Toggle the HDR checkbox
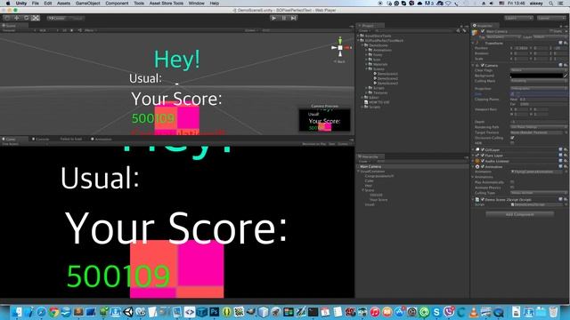Image resolution: width=570 pixels, height=320 pixels. [x=512, y=143]
